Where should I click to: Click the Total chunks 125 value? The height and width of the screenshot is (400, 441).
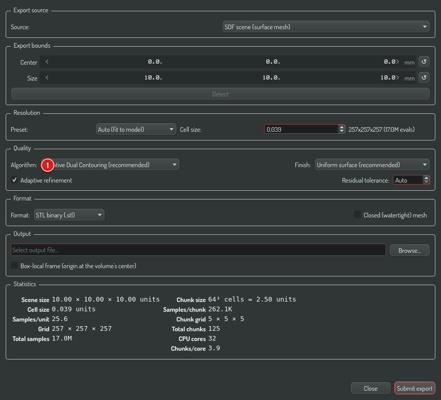tap(214, 329)
